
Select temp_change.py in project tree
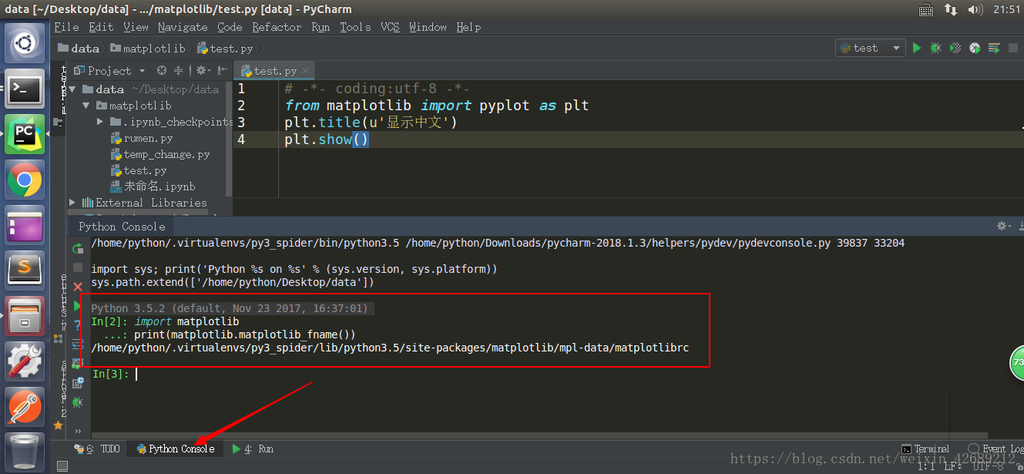[x=166, y=154]
